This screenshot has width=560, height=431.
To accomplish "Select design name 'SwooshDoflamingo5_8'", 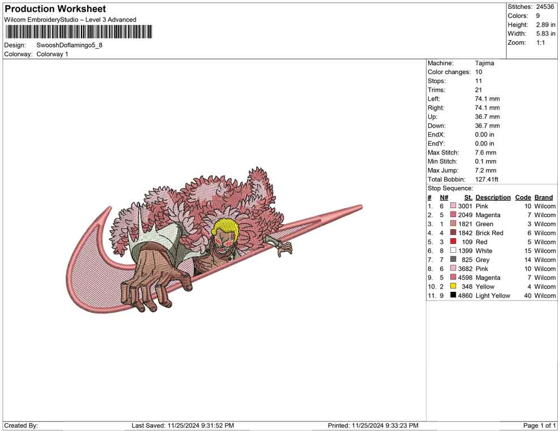I will pyautogui.click(x=69, y=45).
